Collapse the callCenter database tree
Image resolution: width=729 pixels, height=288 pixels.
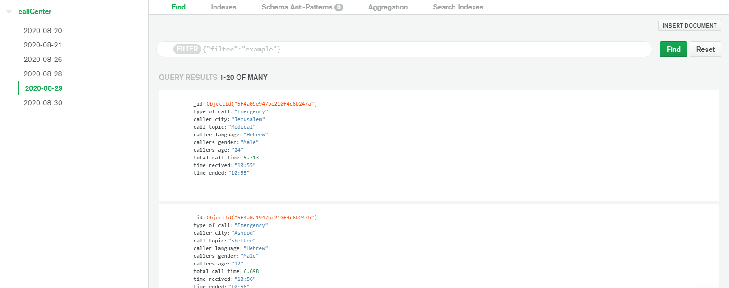pyautogui.click(x=9, y=12)
